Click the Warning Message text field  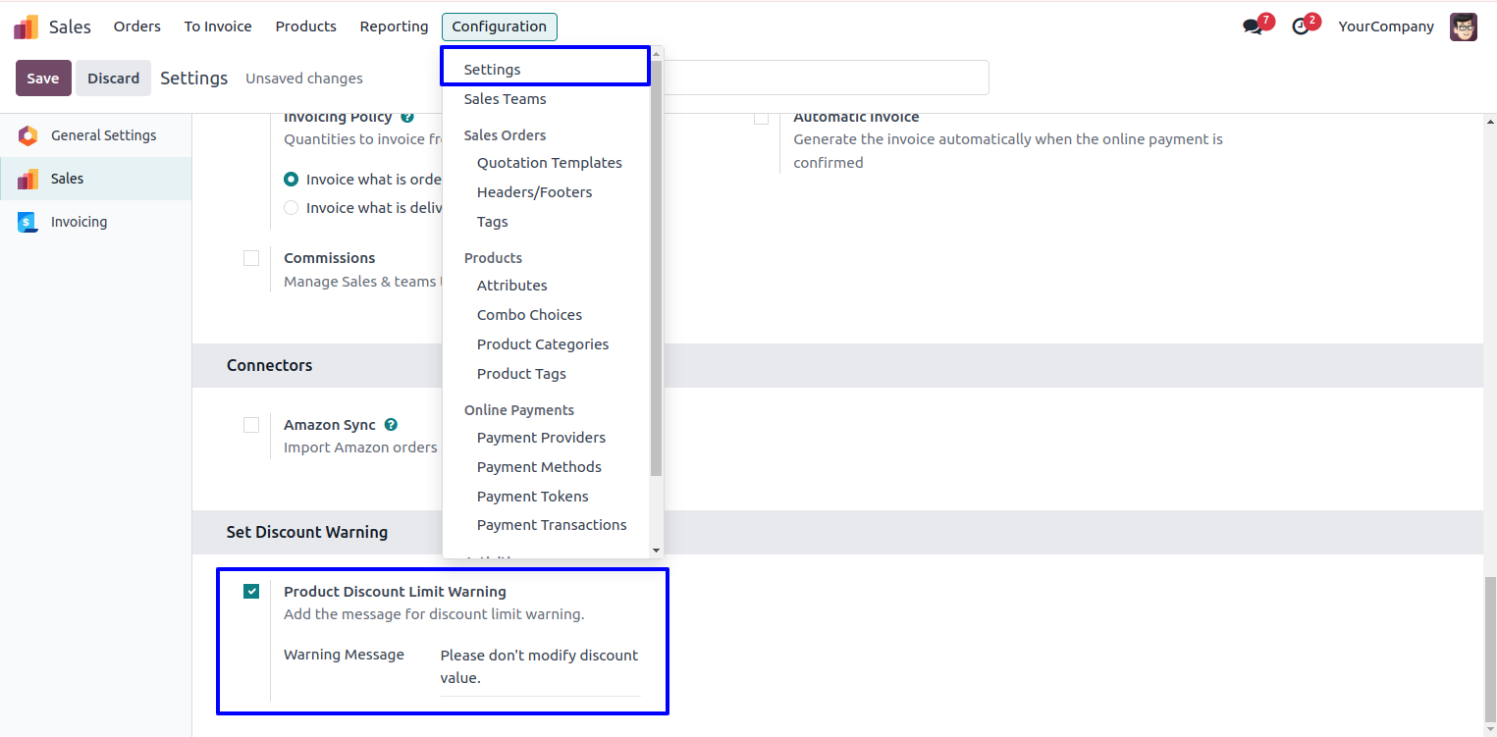[539, 666]
